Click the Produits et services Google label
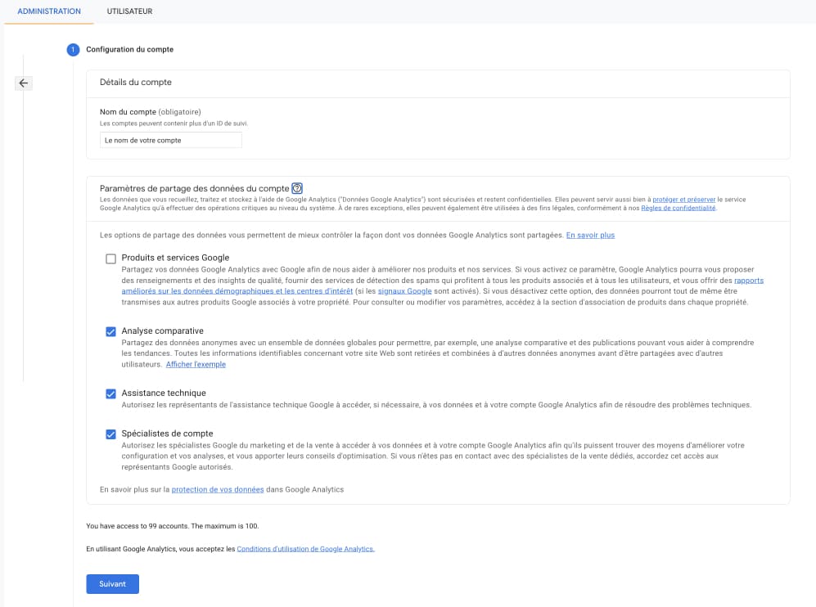 tap(175, 258)
